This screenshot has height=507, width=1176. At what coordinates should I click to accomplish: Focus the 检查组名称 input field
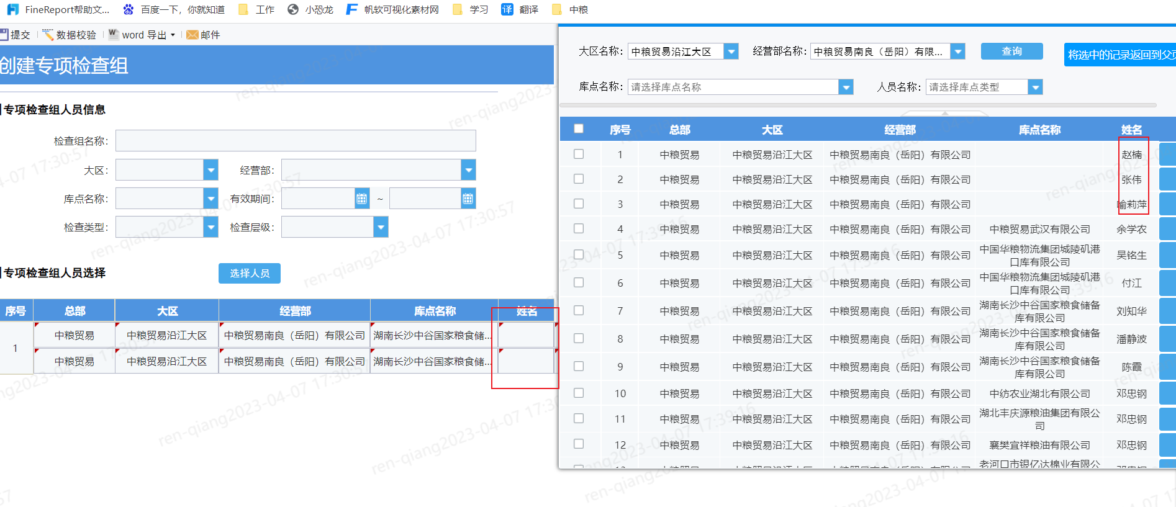click(x=296, y=141)
